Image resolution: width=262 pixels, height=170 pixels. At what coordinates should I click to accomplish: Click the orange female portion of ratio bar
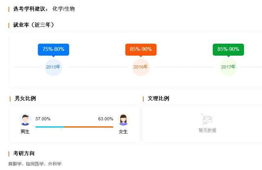pyautogui.click(x=88, y=127)
